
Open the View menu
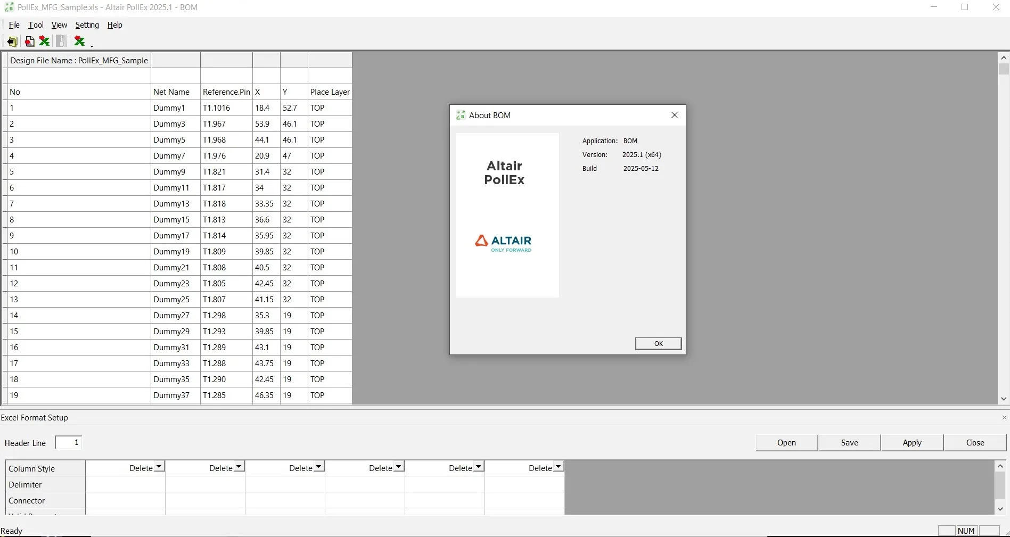point(59,25)
